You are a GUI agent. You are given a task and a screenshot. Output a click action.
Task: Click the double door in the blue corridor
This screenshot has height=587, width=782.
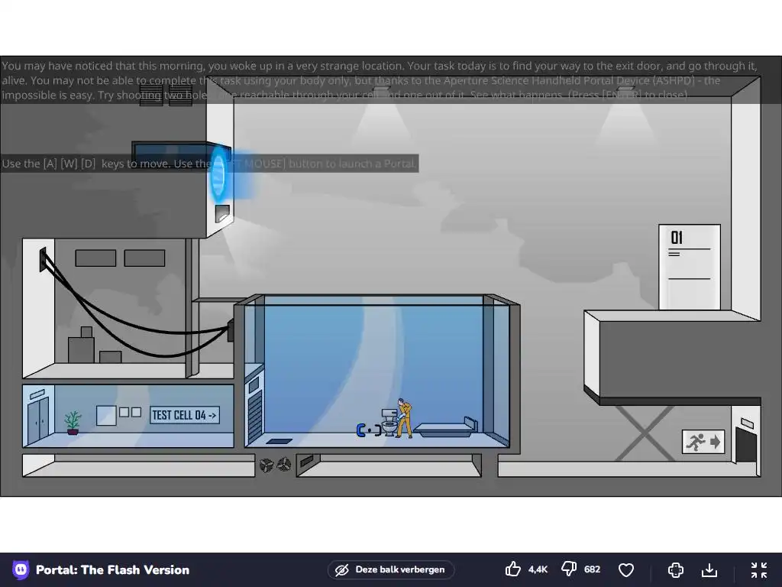38,420
